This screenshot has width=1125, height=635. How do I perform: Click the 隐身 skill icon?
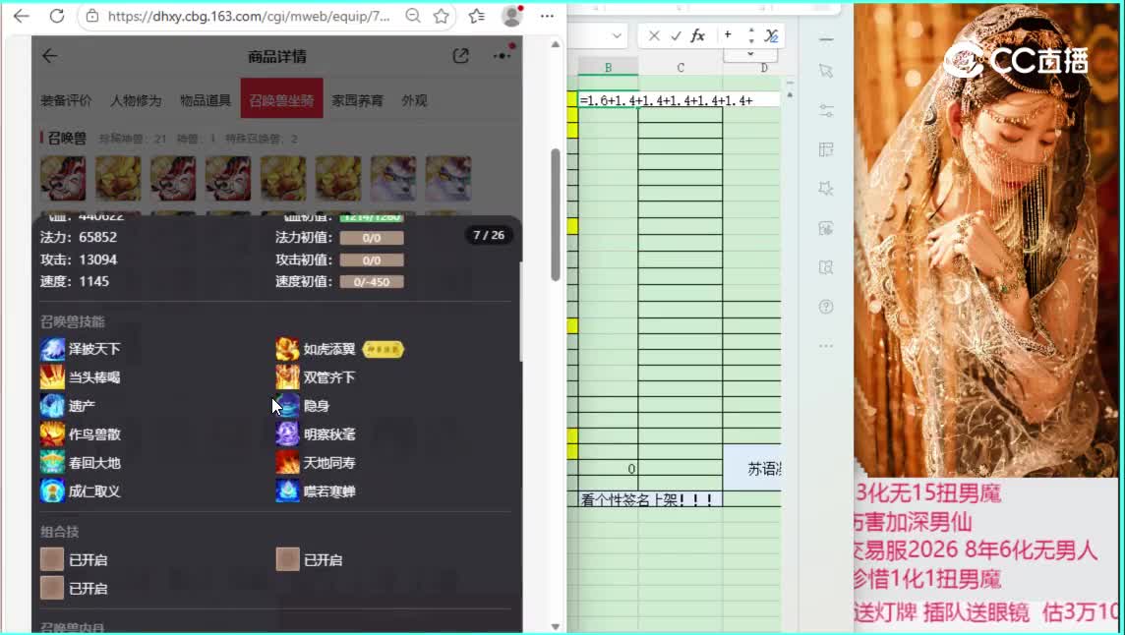[288, 406]
